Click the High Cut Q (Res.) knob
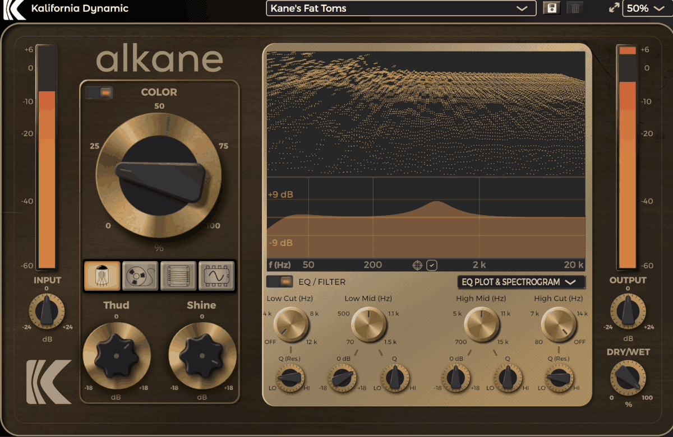The height and width of the screenshot is (437, 673). pyautogui.click(x=559, y=378)
